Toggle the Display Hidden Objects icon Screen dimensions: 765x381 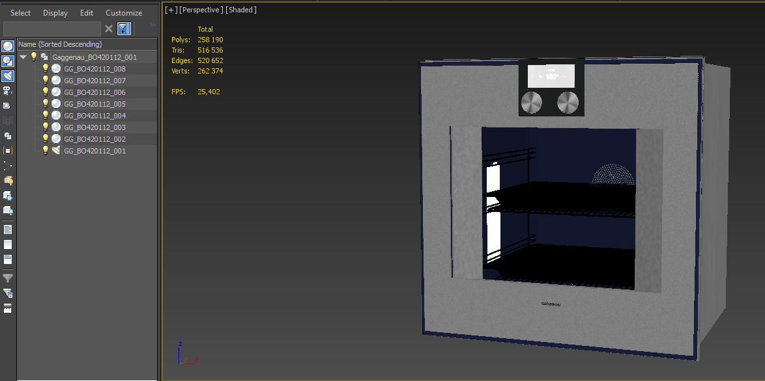pos(8,210)
